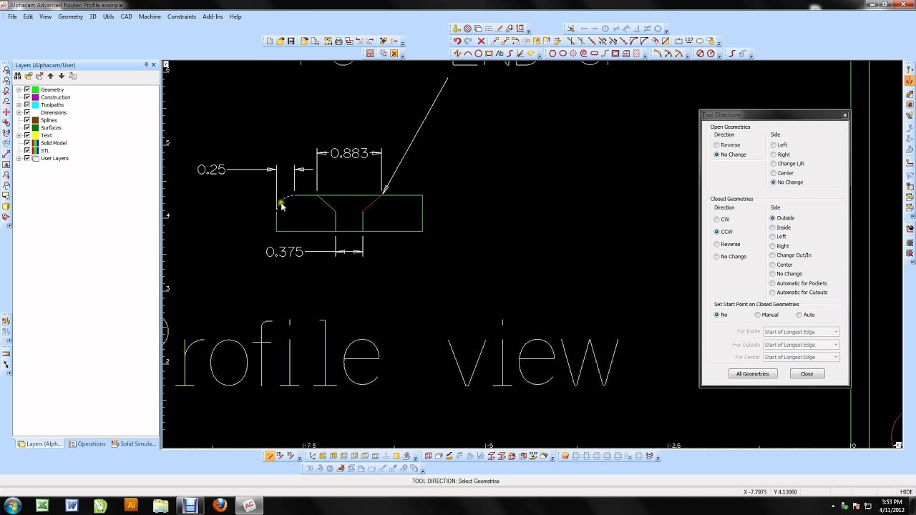This screenshot has height=515, width=916.
Task: Click the Pan red cross-arrows icon
Action: pos(6,112)
